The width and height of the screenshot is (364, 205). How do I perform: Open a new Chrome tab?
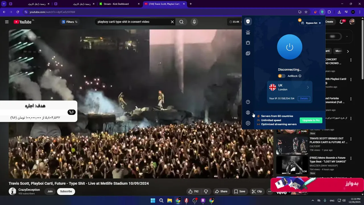(x=191, y=4)
